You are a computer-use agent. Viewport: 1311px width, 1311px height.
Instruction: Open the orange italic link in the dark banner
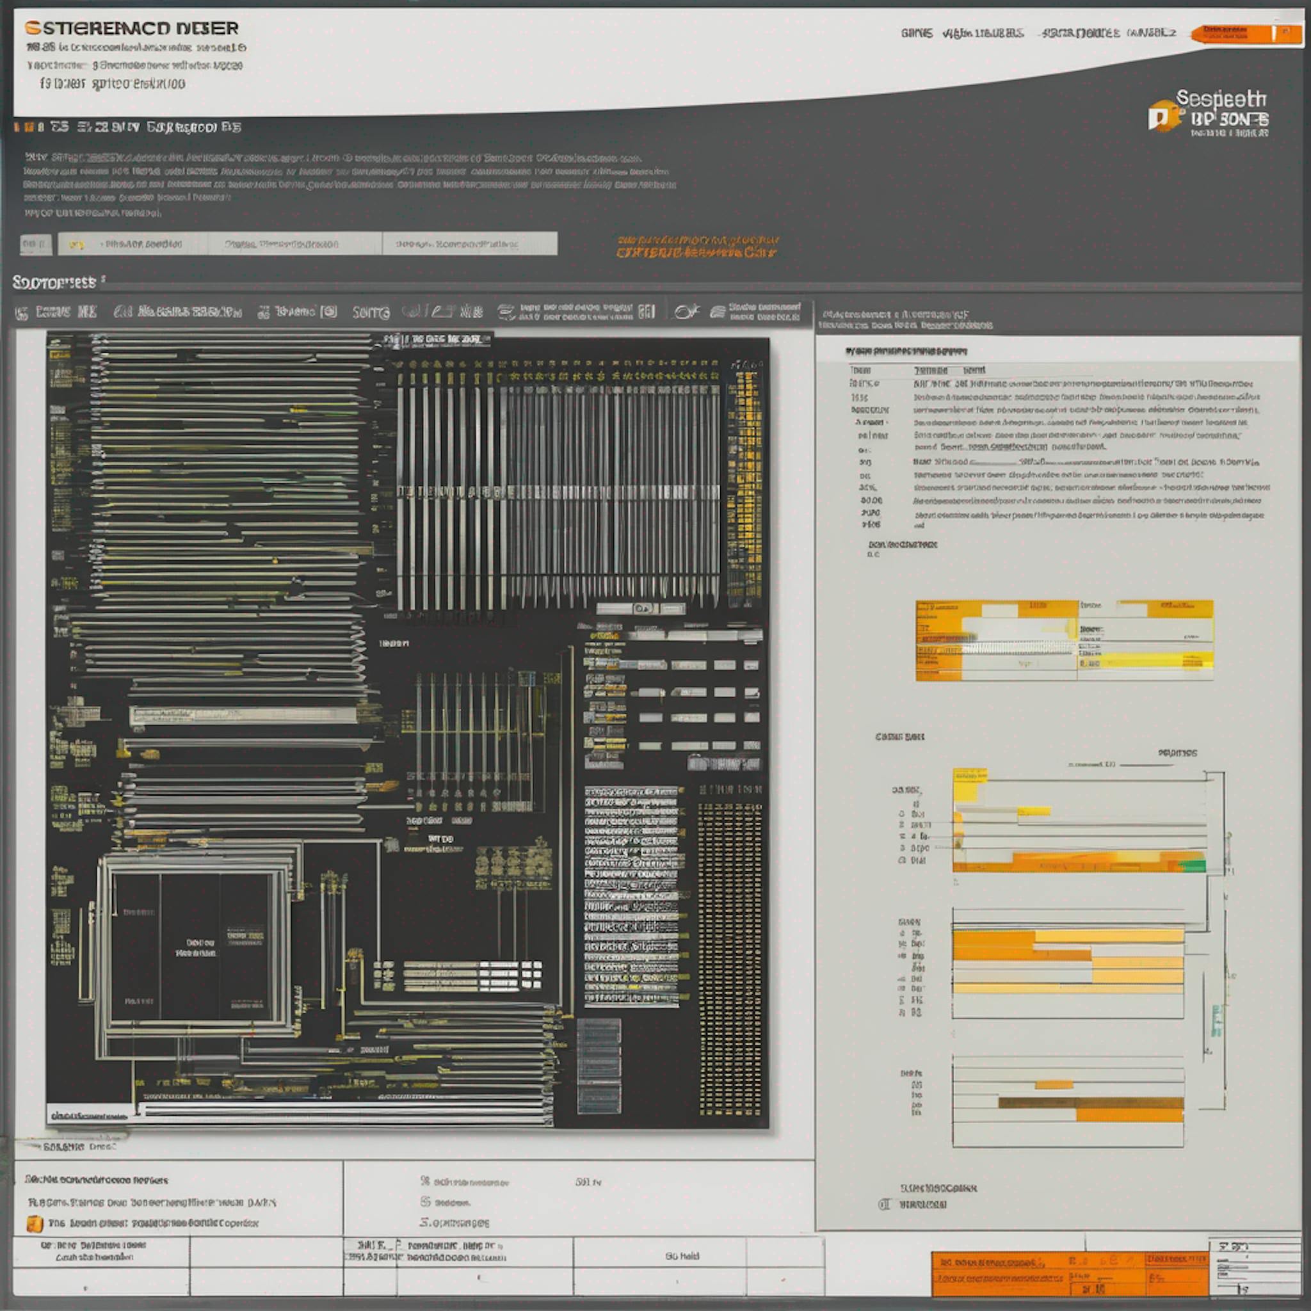point(698,246)
